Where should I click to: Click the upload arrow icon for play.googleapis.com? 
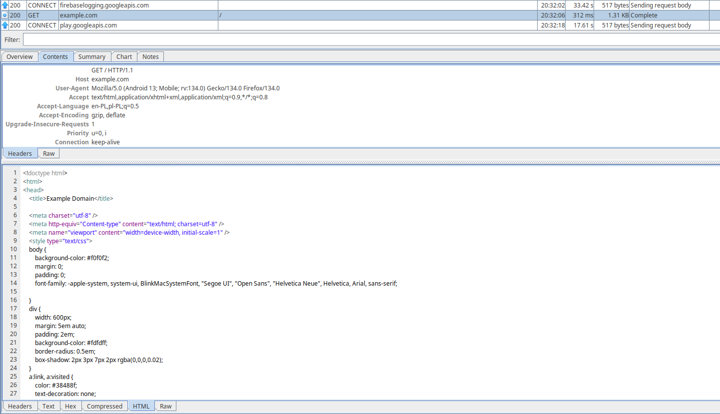[x=5, y=25]
